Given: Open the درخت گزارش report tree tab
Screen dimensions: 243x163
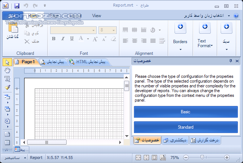Looking at the screenshot, I should (205, 140).
